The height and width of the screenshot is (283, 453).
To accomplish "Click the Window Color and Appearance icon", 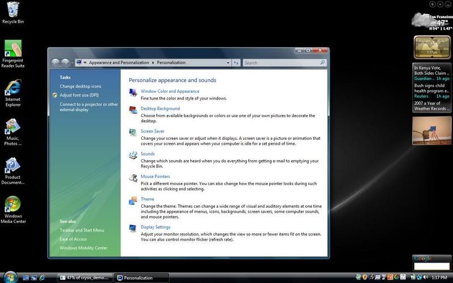I will coord(133,92).
